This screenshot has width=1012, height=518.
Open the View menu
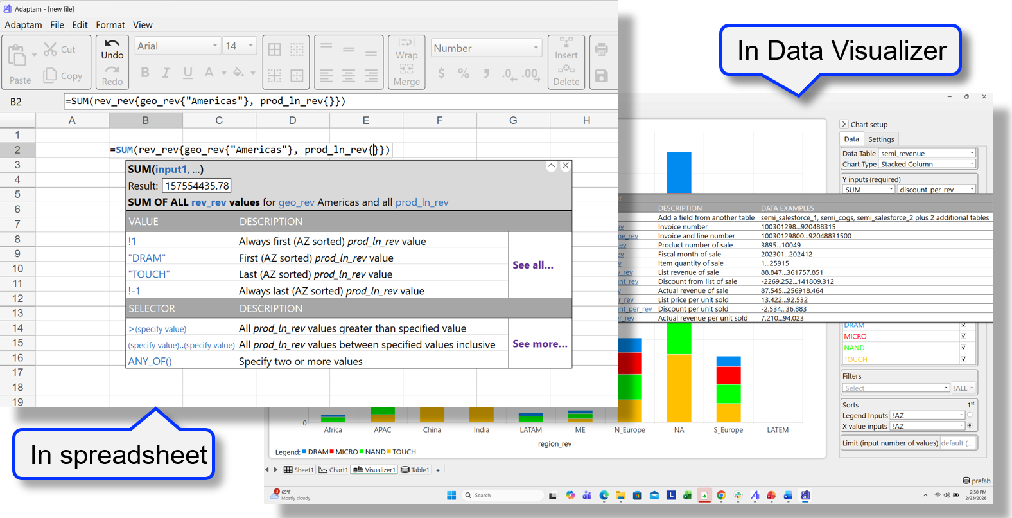tap(143, 25)
